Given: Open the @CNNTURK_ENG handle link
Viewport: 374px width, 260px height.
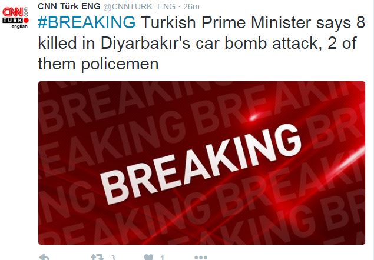Looking at the screenshot, I should pos(140,6).
